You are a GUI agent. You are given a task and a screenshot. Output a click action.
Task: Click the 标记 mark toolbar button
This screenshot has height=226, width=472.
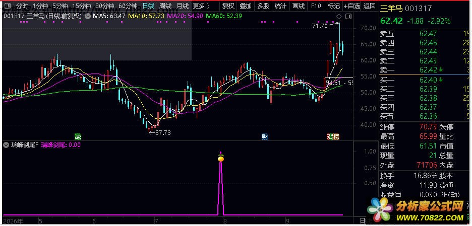(333, 6)
